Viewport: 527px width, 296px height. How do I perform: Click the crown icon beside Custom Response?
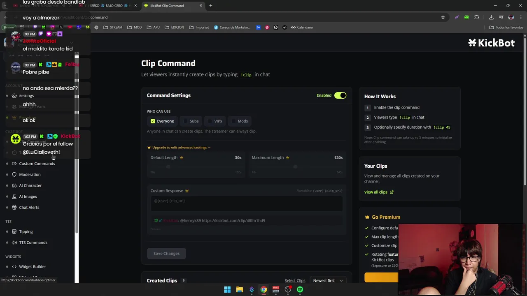pos(187,191)
